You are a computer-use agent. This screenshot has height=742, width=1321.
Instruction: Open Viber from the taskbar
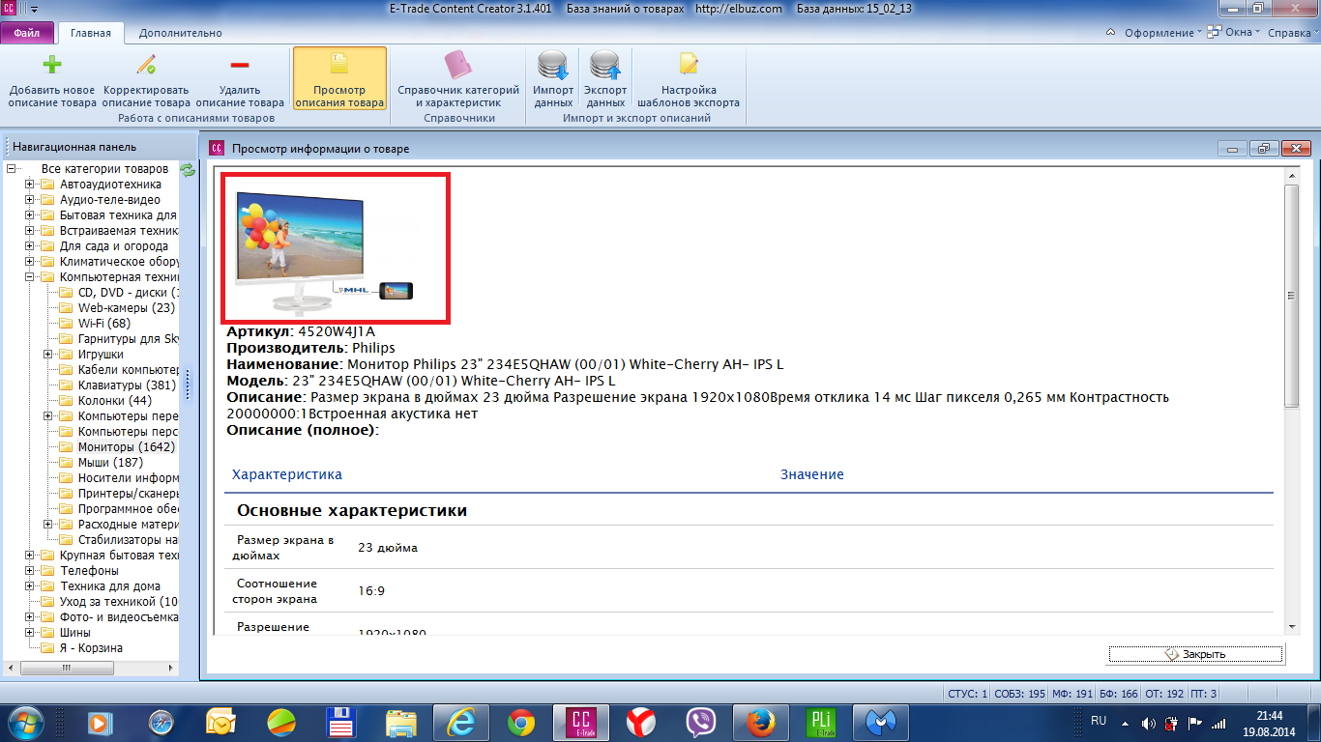coord(701,723)
